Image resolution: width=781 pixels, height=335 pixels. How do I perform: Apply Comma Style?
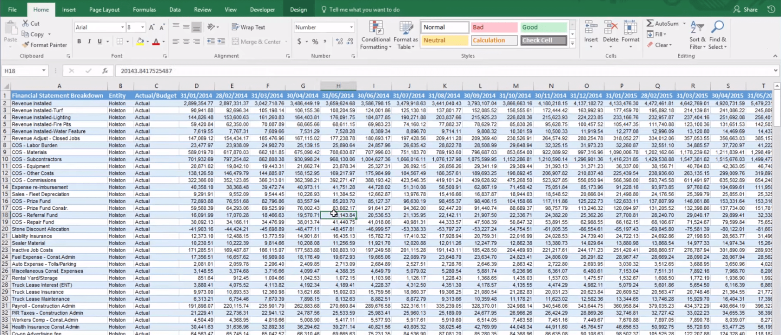pyautogui.click(x=325, y=41)
